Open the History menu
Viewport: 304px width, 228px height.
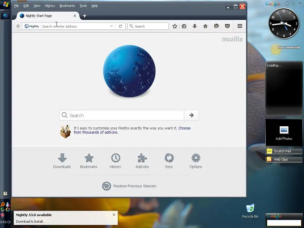[50, 6]
